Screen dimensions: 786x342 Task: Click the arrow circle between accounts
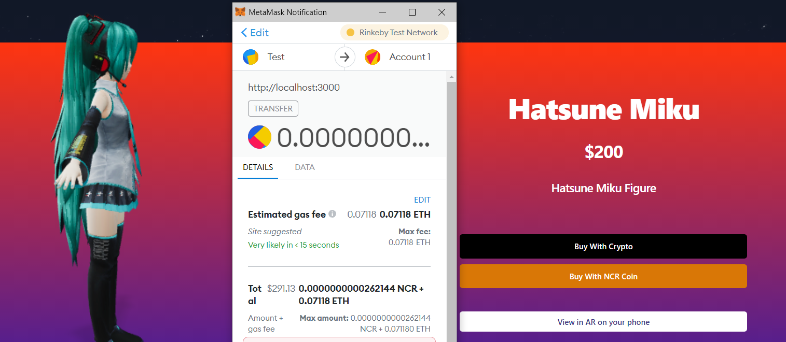(x=344, y=57)
